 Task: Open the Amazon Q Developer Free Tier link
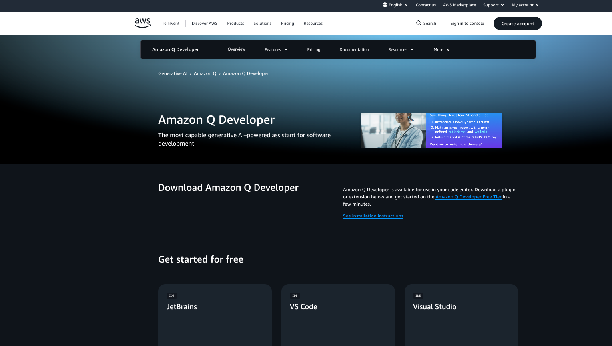tap(468, 197)
